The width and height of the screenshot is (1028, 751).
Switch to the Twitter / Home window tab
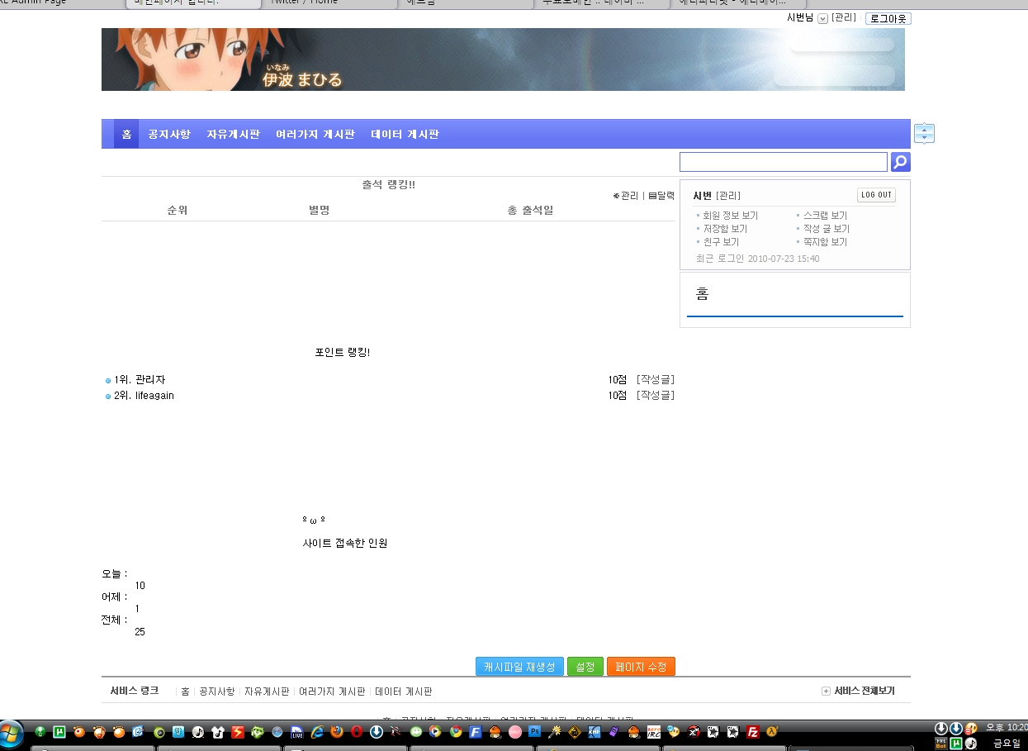point(330,3)
